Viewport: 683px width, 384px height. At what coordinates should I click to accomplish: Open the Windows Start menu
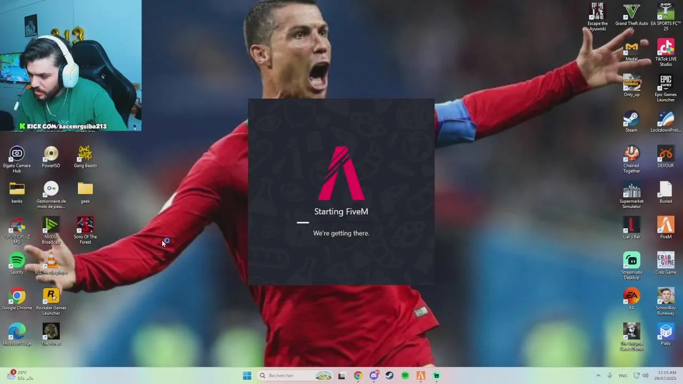tap(247, 375)
